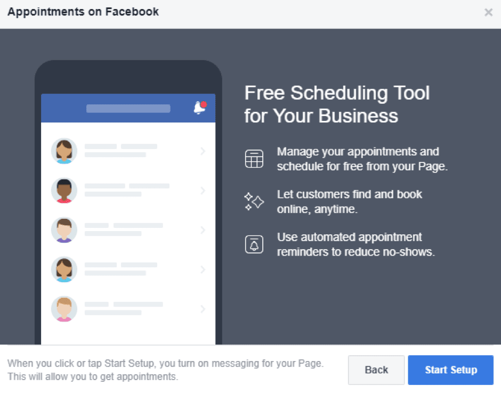Close the Appointments on Facebook dialog
Image resolution: width=501 pixels, height=394 pixels.
[x=488, y=12]
